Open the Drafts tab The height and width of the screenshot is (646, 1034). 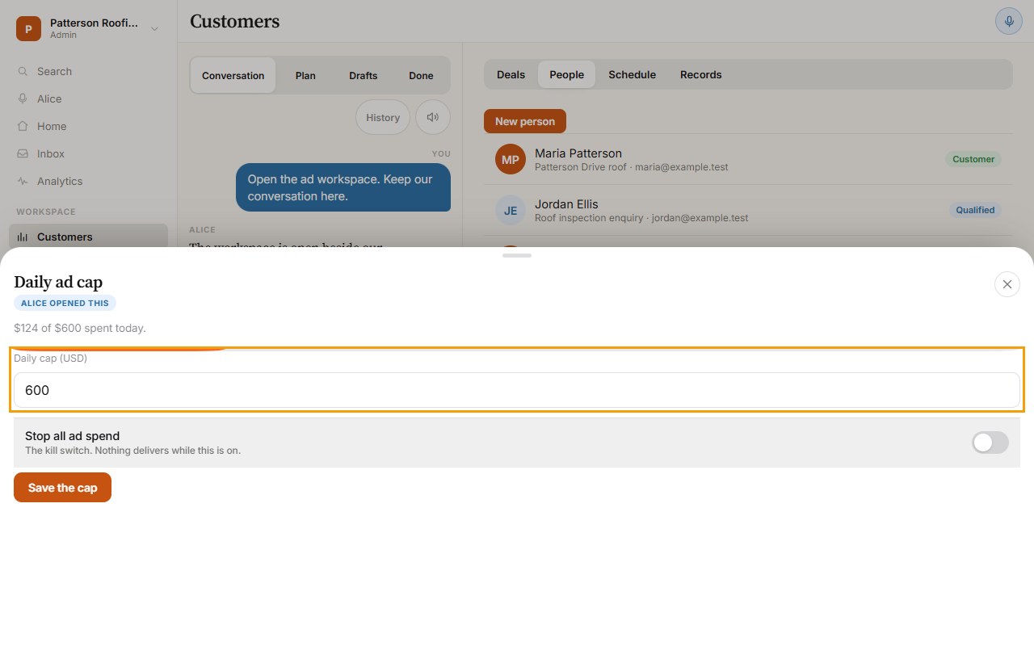click(364, 75)
